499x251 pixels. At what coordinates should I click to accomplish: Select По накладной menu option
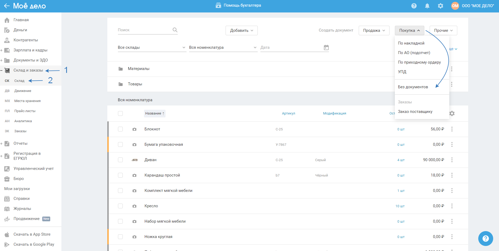[411, 43]
